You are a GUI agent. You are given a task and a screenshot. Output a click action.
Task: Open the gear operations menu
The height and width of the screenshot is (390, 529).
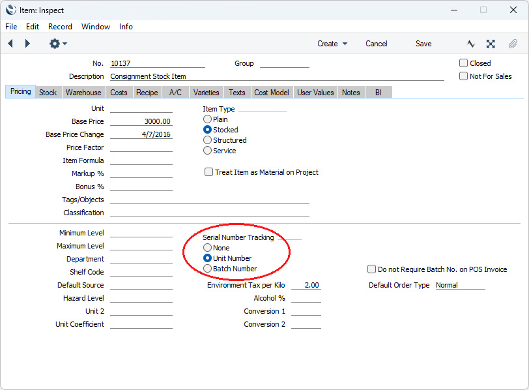point(58,44)
